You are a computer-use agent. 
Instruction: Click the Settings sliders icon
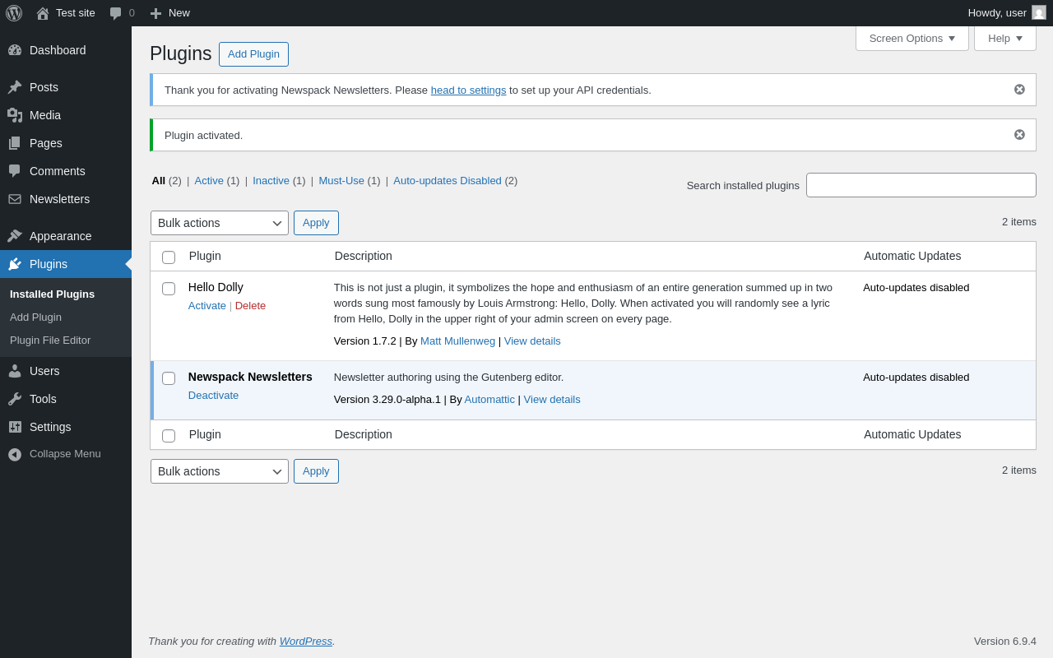click(15, 427)
